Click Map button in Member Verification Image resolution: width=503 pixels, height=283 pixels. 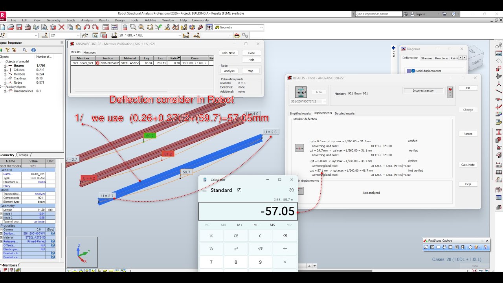coord(250,71)
